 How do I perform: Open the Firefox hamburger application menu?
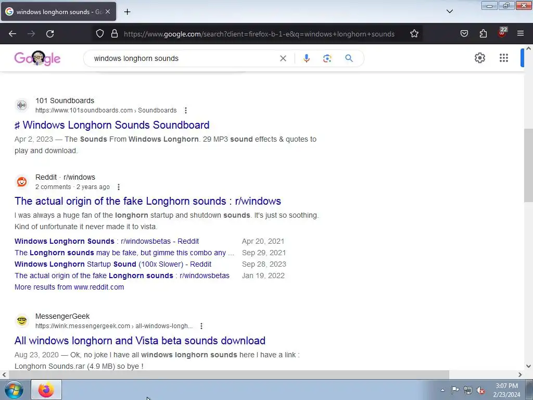click(521, 34)
